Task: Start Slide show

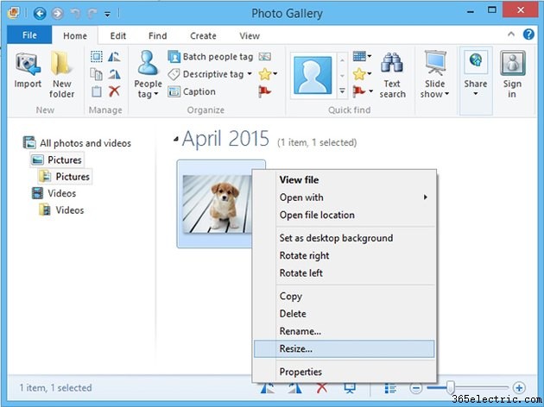Action: click(434, 74)
